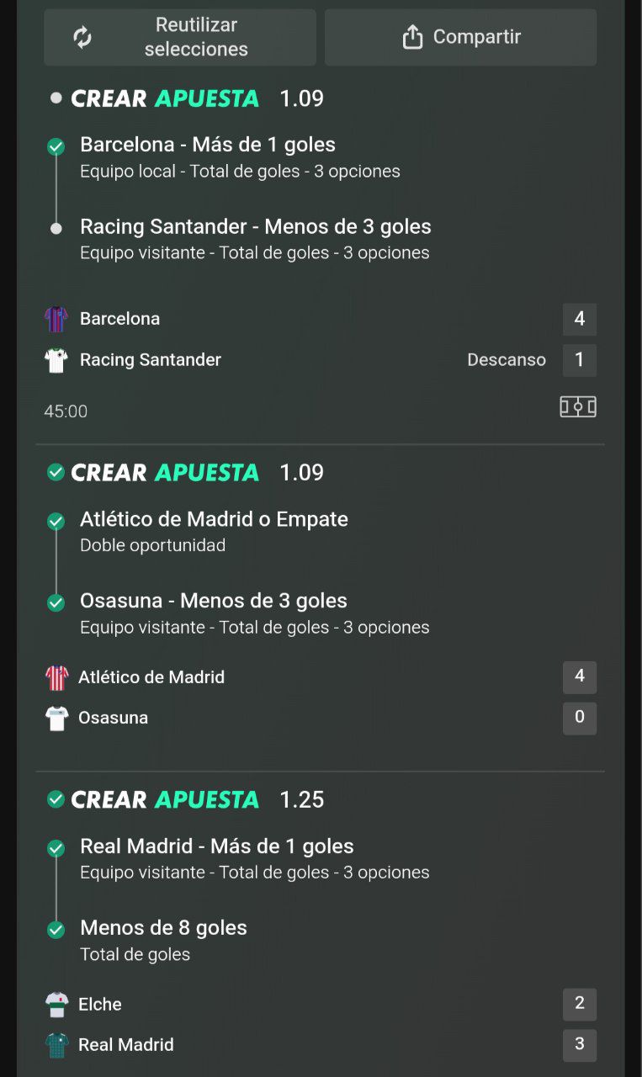Tap the Atlético de Madrid striped jersey icon

(56, 677)
